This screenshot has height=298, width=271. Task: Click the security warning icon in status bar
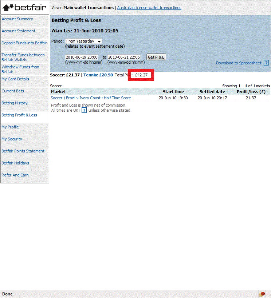click(x=262, y=294)
